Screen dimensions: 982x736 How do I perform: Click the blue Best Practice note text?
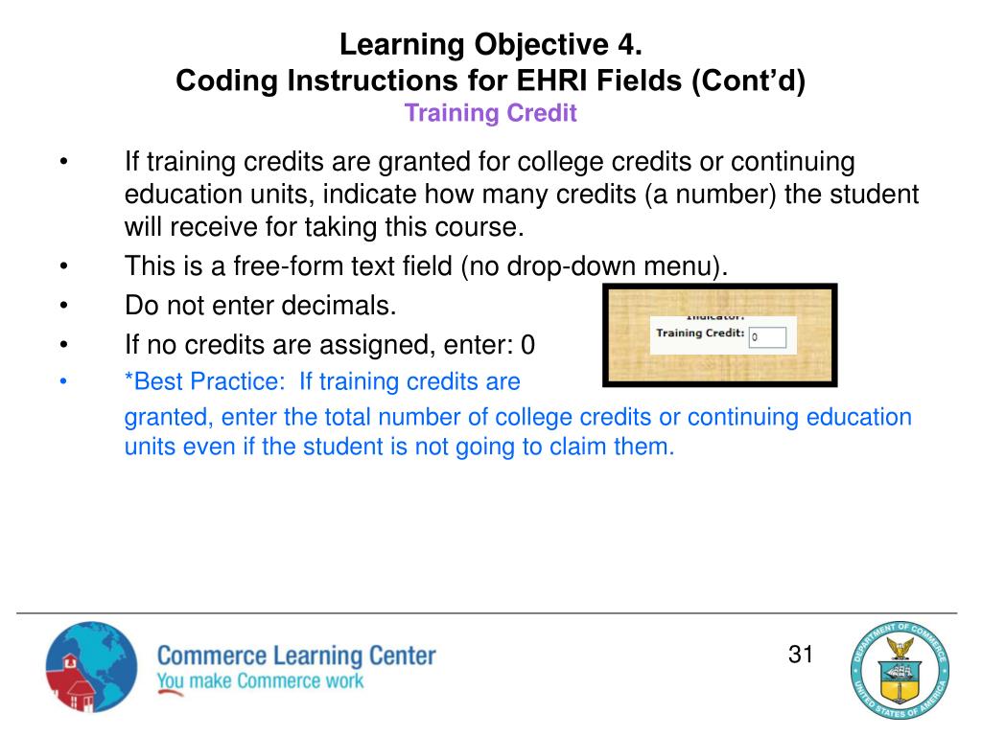pos(518,414)
